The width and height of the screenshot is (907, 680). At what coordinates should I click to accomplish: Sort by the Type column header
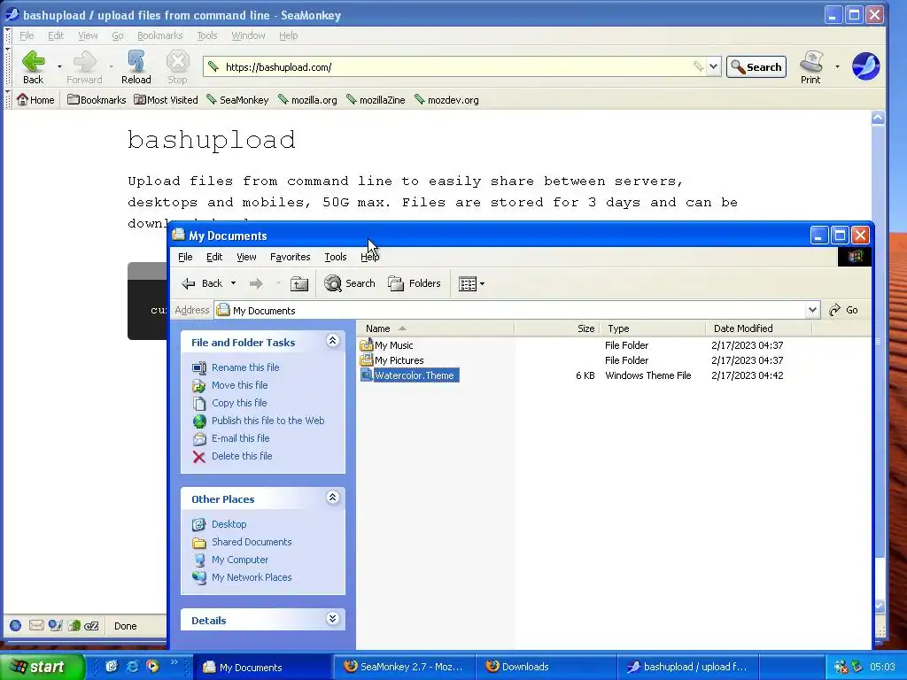pos(653,328)
